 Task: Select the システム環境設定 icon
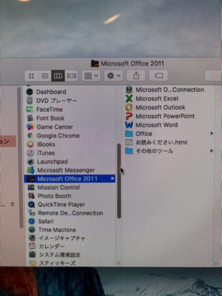(32, 254)
